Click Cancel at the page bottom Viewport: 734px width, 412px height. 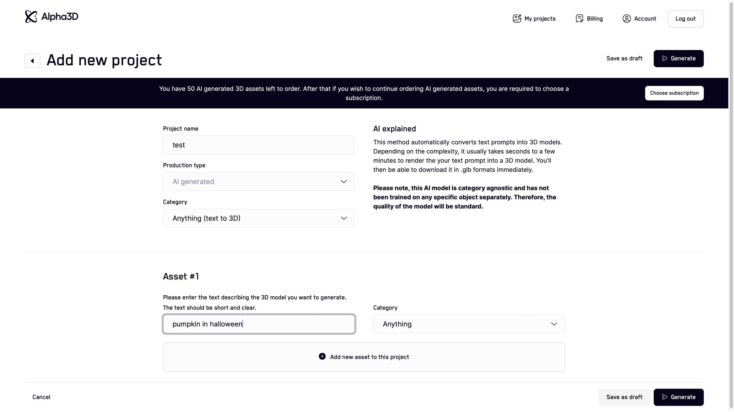click(x=41, y=397)
